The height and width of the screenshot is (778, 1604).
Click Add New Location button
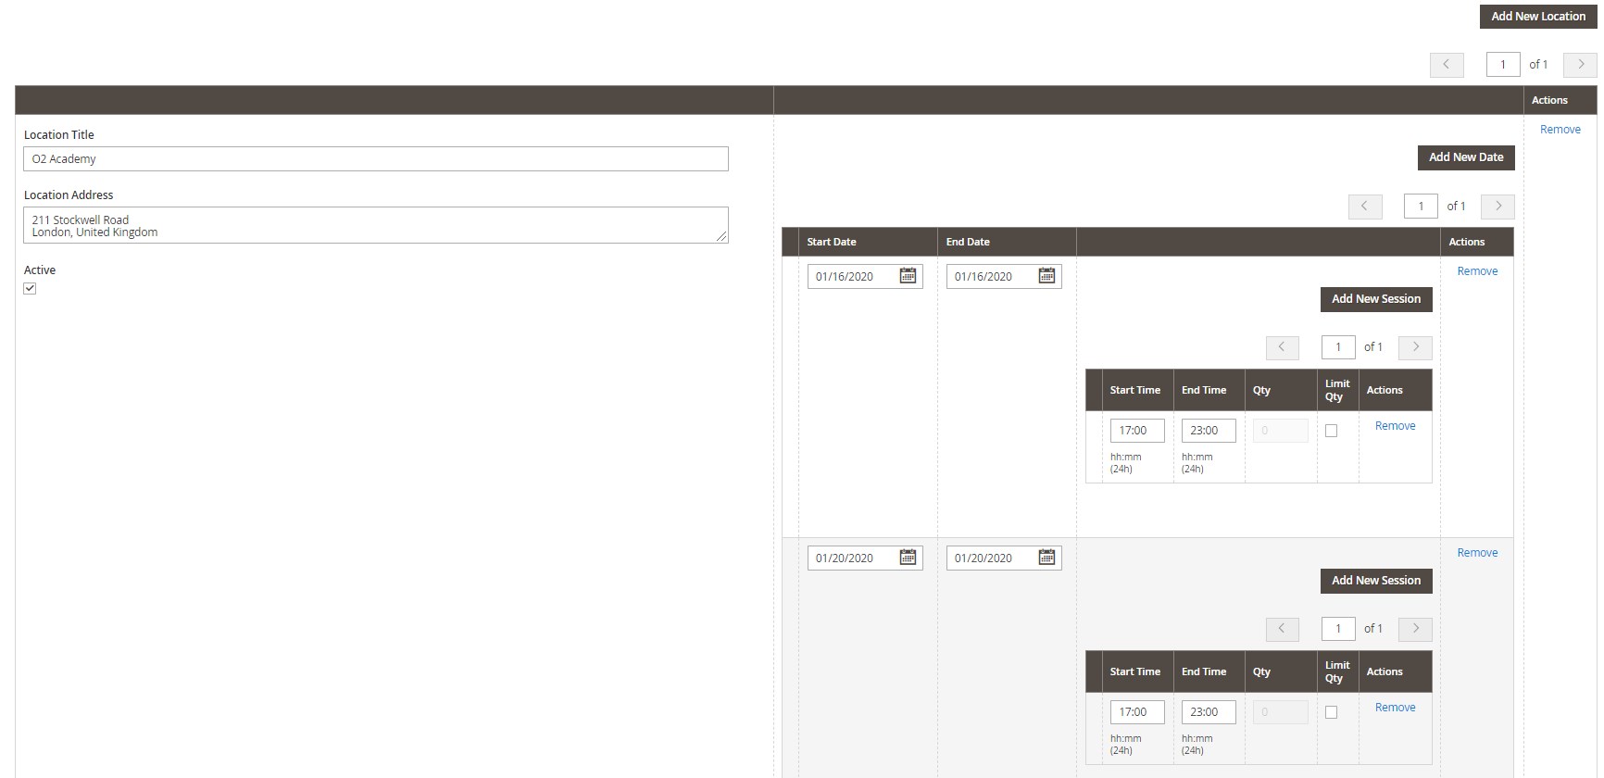click(x=1537, y=17)
